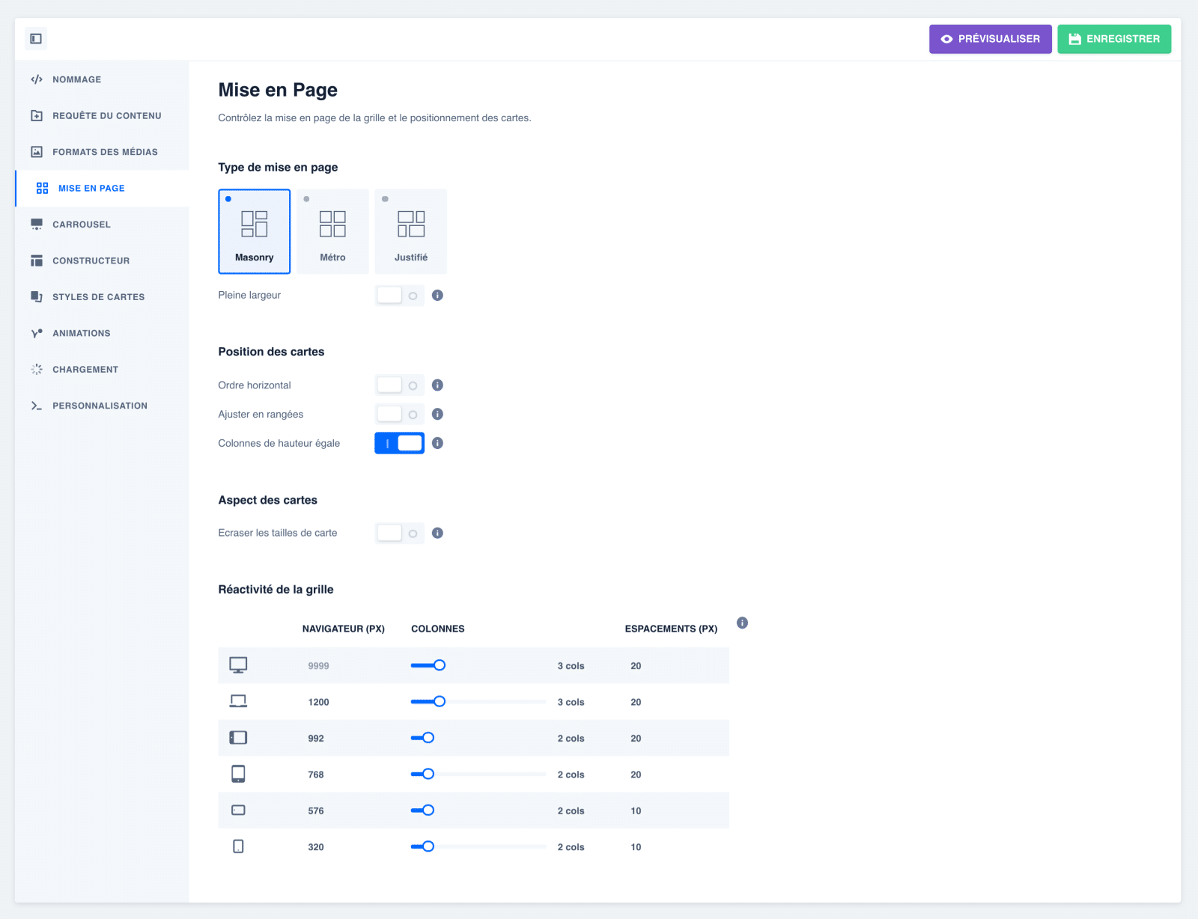Click the Constructeur layout icon

point(37,260)
